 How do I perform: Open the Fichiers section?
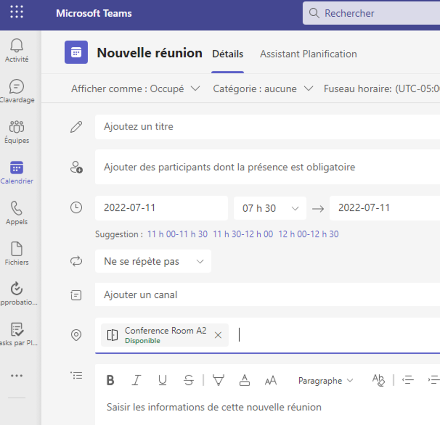[x=16, y=253]
